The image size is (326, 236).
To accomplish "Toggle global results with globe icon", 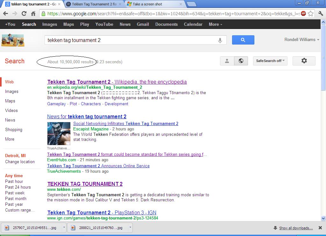I will tap(241, 61).
